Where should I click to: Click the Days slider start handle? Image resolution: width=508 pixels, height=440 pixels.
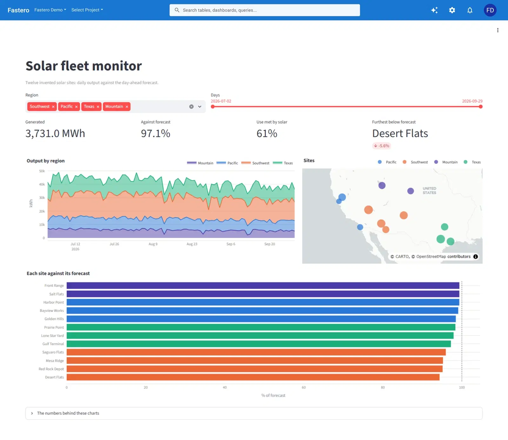[213, 107]
